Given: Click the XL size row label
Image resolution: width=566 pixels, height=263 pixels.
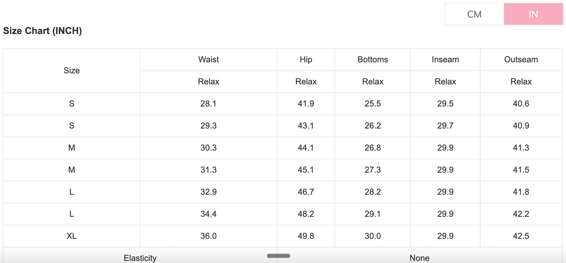Looking at the screenshot, I should [72, 236].
